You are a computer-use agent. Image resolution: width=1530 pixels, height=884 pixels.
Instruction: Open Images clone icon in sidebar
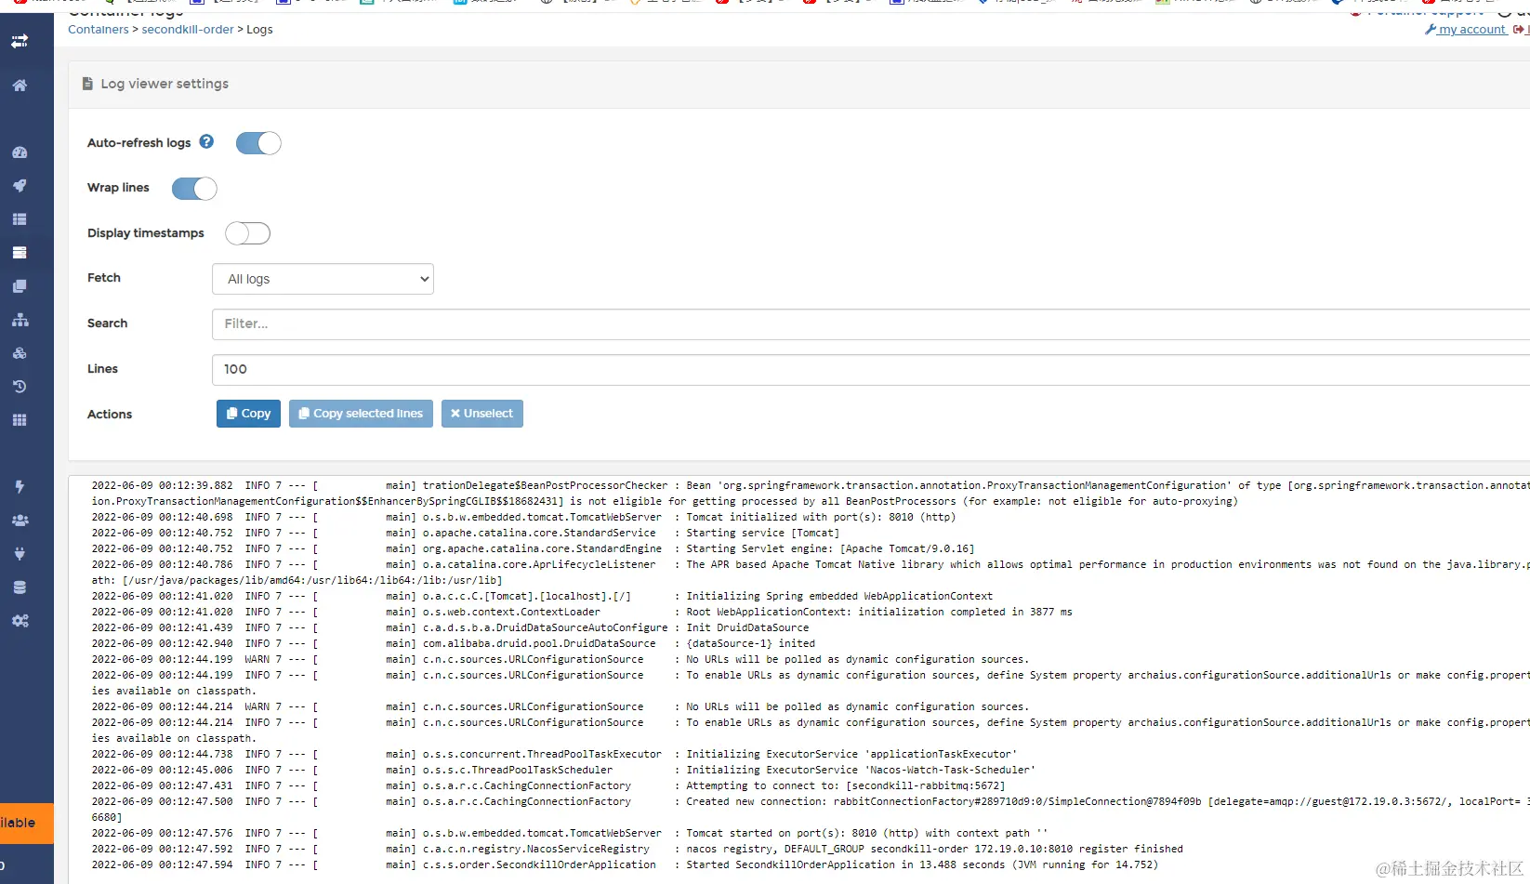(x=20, y=286)
